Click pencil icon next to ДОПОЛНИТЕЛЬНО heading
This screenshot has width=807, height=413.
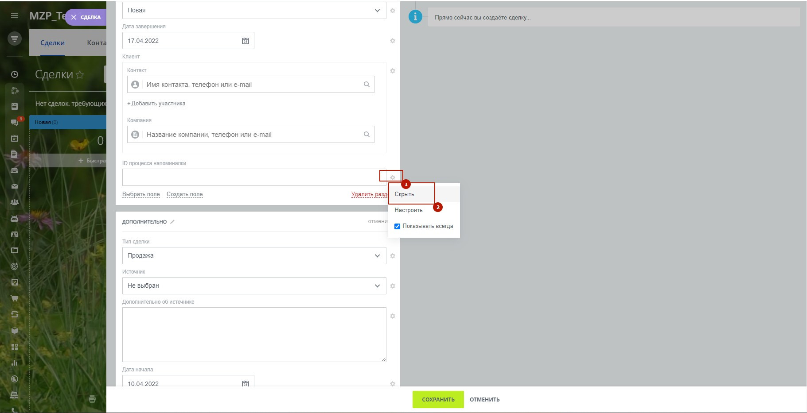tap(172, 222)
